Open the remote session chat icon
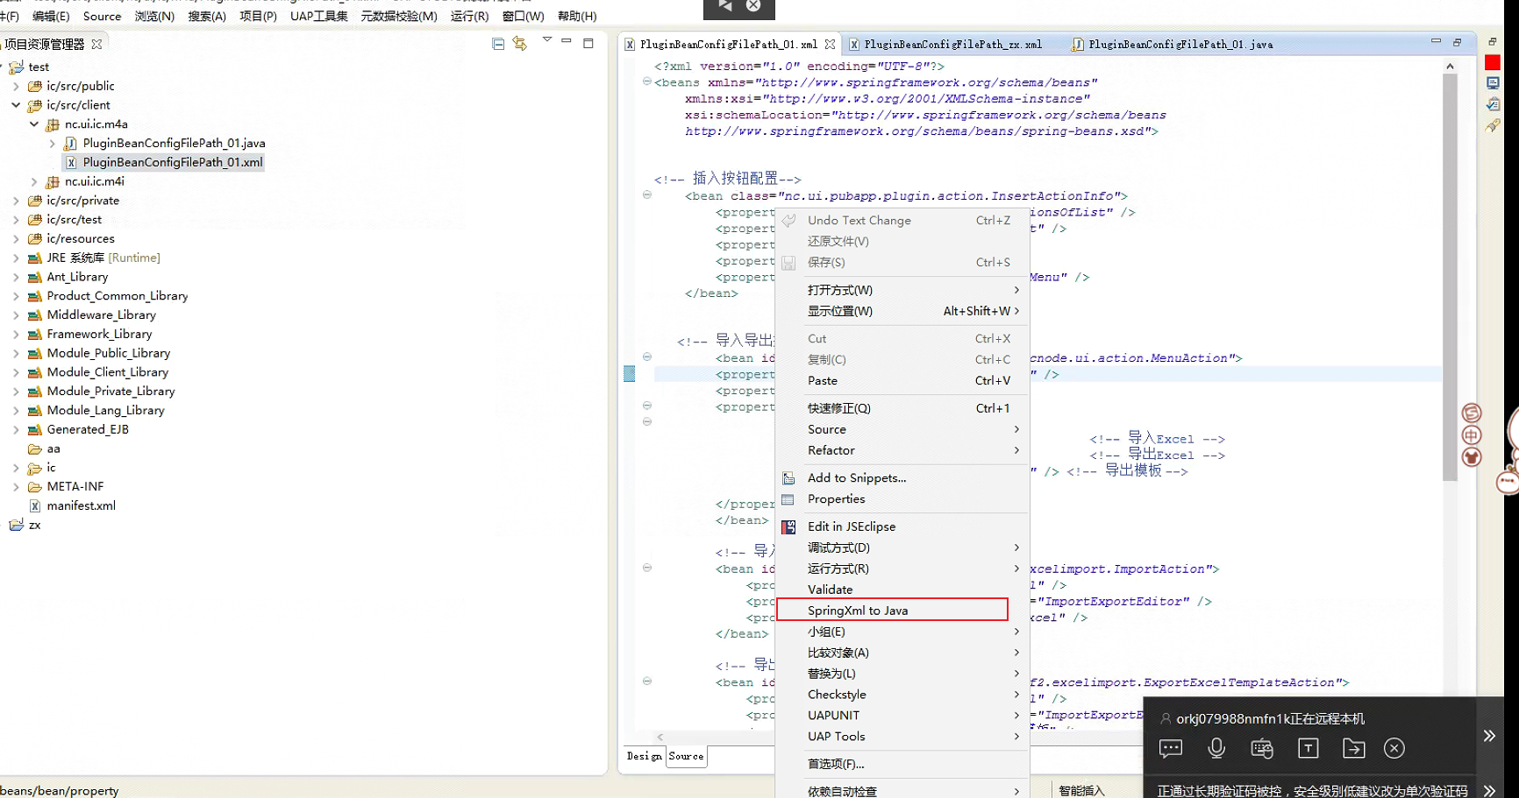1519x798 pixels. 1171,748
